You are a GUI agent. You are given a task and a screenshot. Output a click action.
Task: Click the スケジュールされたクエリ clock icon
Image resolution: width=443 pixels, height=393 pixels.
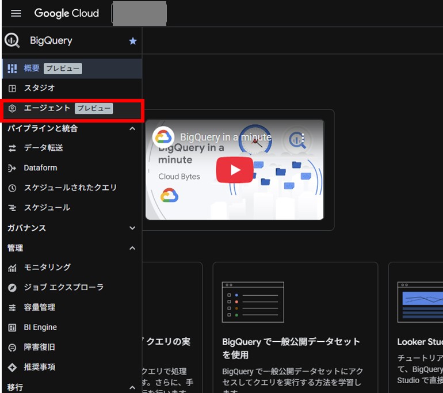tap(12, 188)
